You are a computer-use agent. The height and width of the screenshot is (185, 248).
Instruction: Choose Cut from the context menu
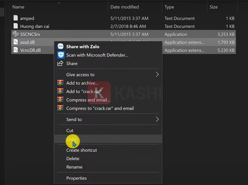tap(70, 130)
